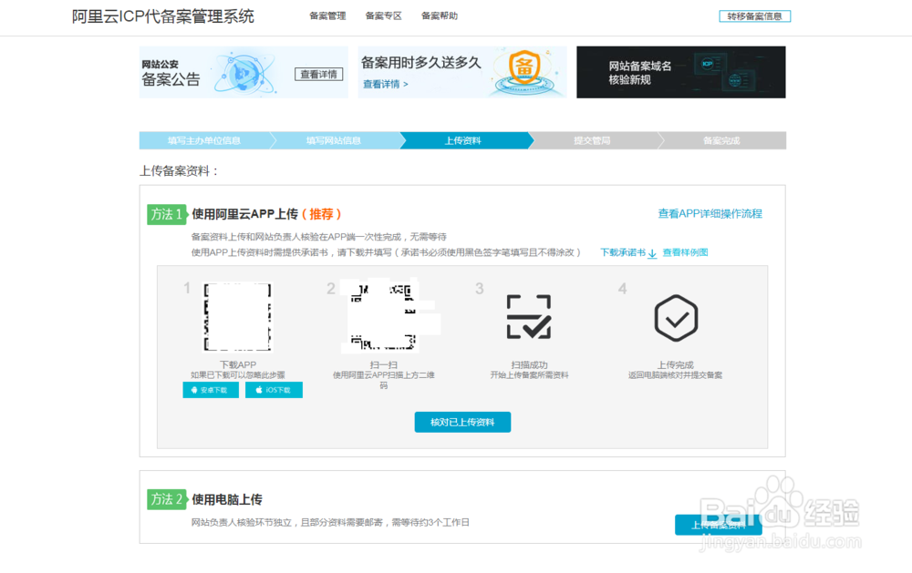
Task: Click the 阿里云ICP代备案管理系统 title
Action: click(163, 16)
